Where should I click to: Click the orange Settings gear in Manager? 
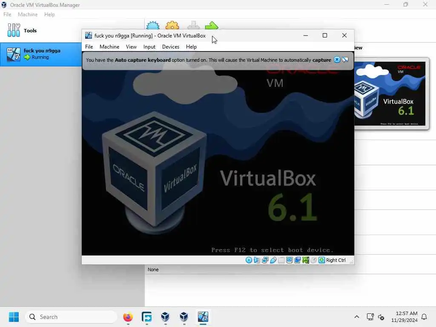pyautogui.click(x=172, y=25)
